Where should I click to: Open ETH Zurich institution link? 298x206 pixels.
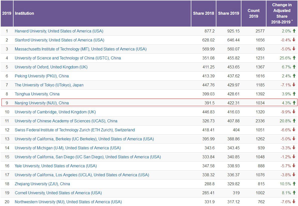point(75,130)
